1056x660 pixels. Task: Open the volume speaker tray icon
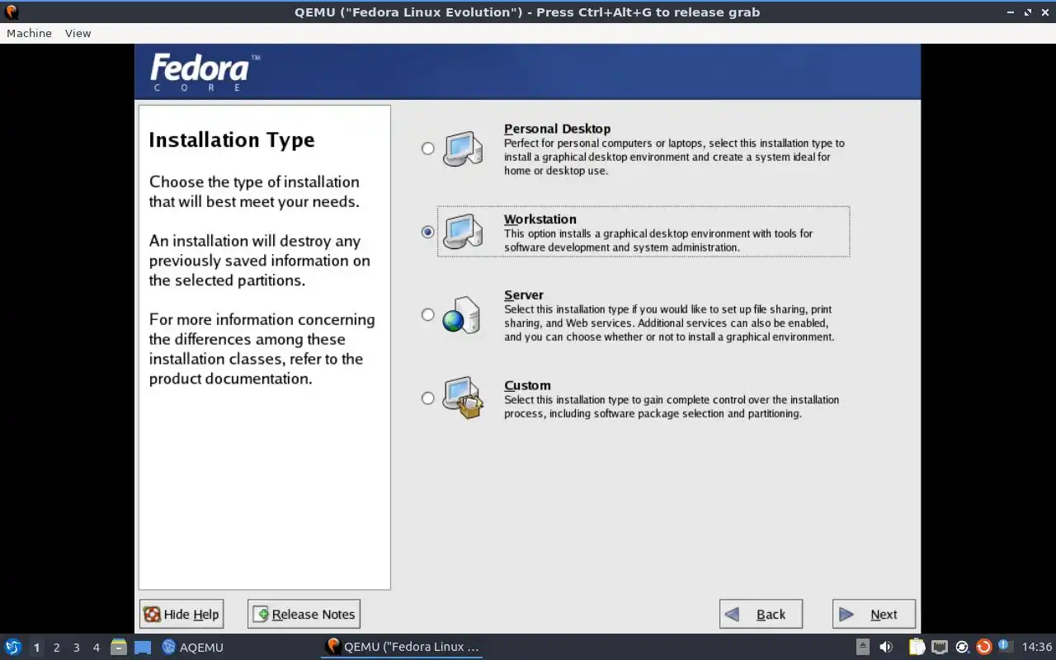[x=886, y=647]
